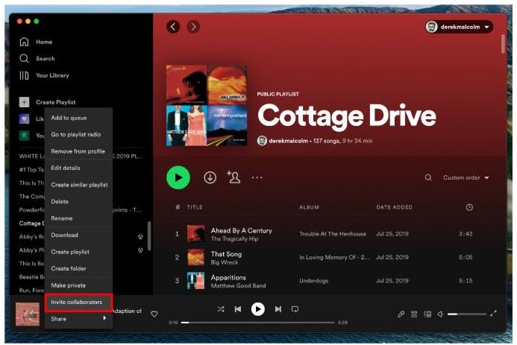Sort by the TITLE column header
The height and width of the screenshot is (345, 517).
point(195,207)
